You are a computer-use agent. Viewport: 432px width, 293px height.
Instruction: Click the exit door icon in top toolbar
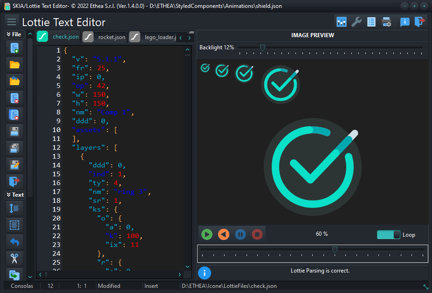click(419, 22)
